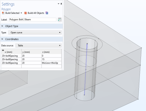Collapse the Coordinates section

click(x=2, y=39)
